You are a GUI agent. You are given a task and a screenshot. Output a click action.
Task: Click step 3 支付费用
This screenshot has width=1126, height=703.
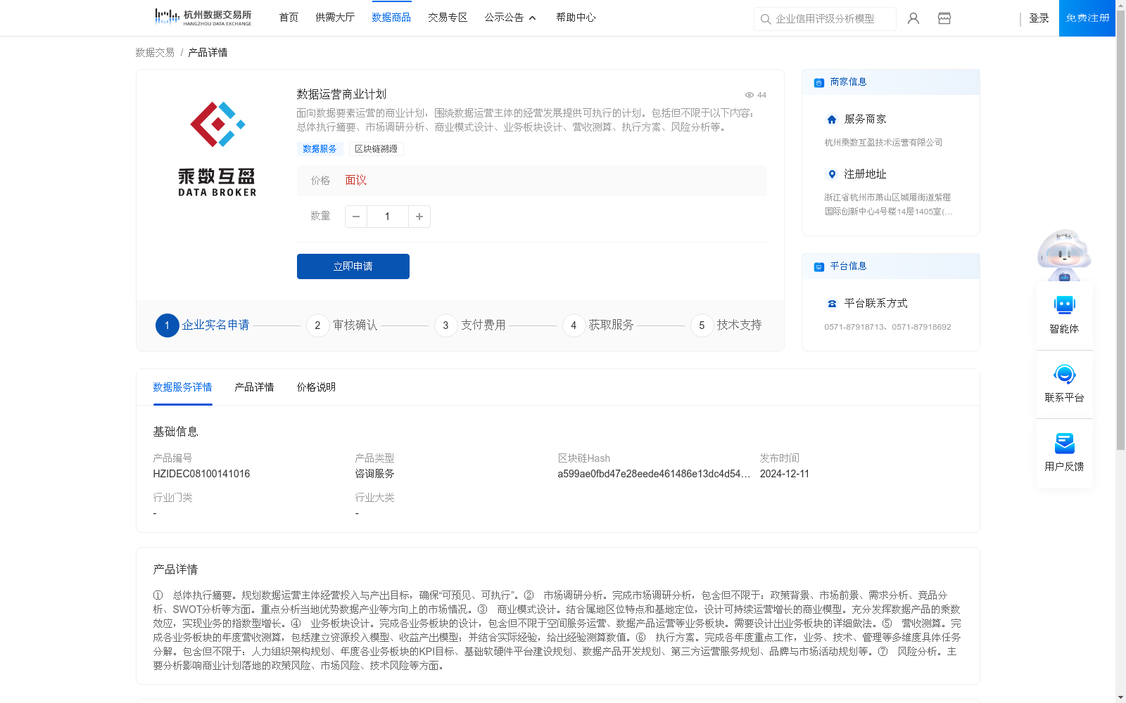[470, 325]
